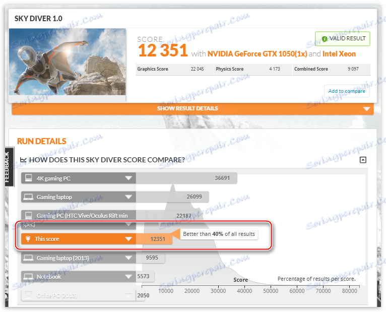The width and height of the screenshot is (386, 312).
Task: Expand the This score dropdown arrow
Action: (x=128, y=239)
